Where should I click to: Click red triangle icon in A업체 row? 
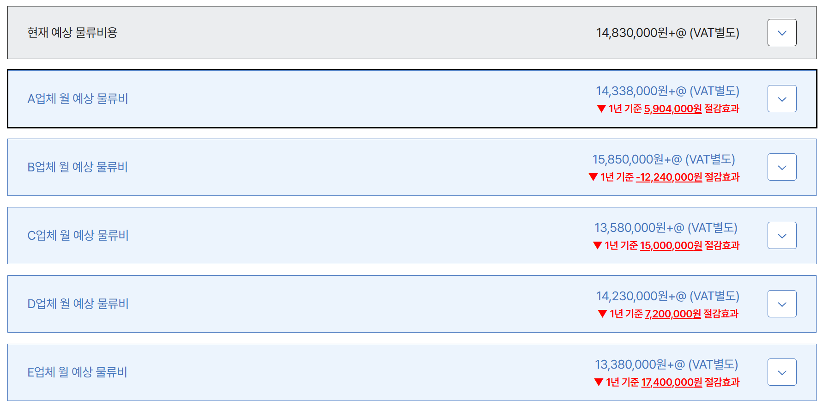tap(601, 109)
